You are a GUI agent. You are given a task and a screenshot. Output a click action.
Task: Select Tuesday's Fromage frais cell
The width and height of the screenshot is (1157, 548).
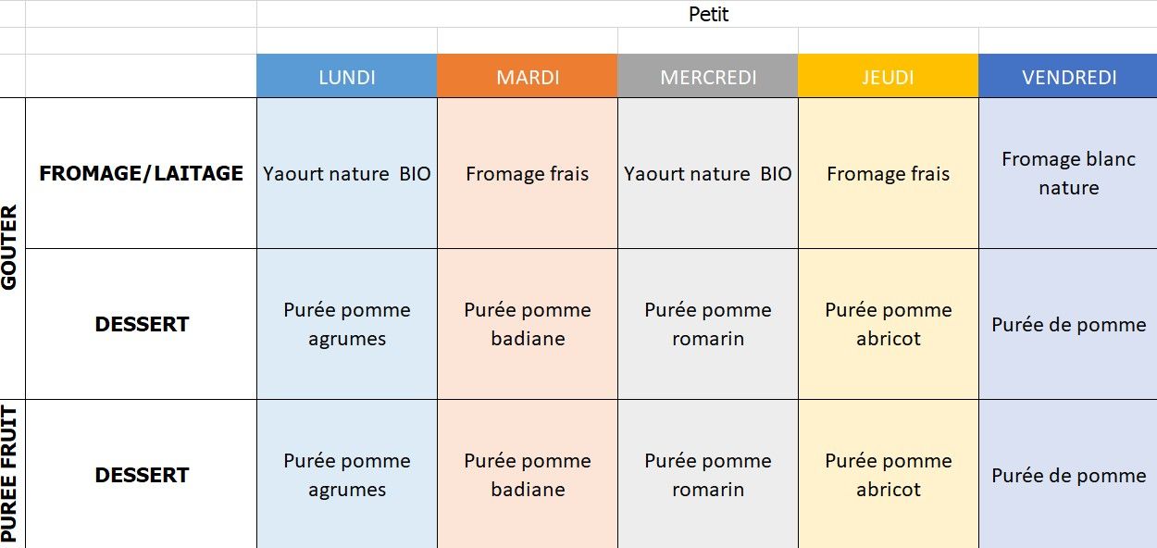528,173
